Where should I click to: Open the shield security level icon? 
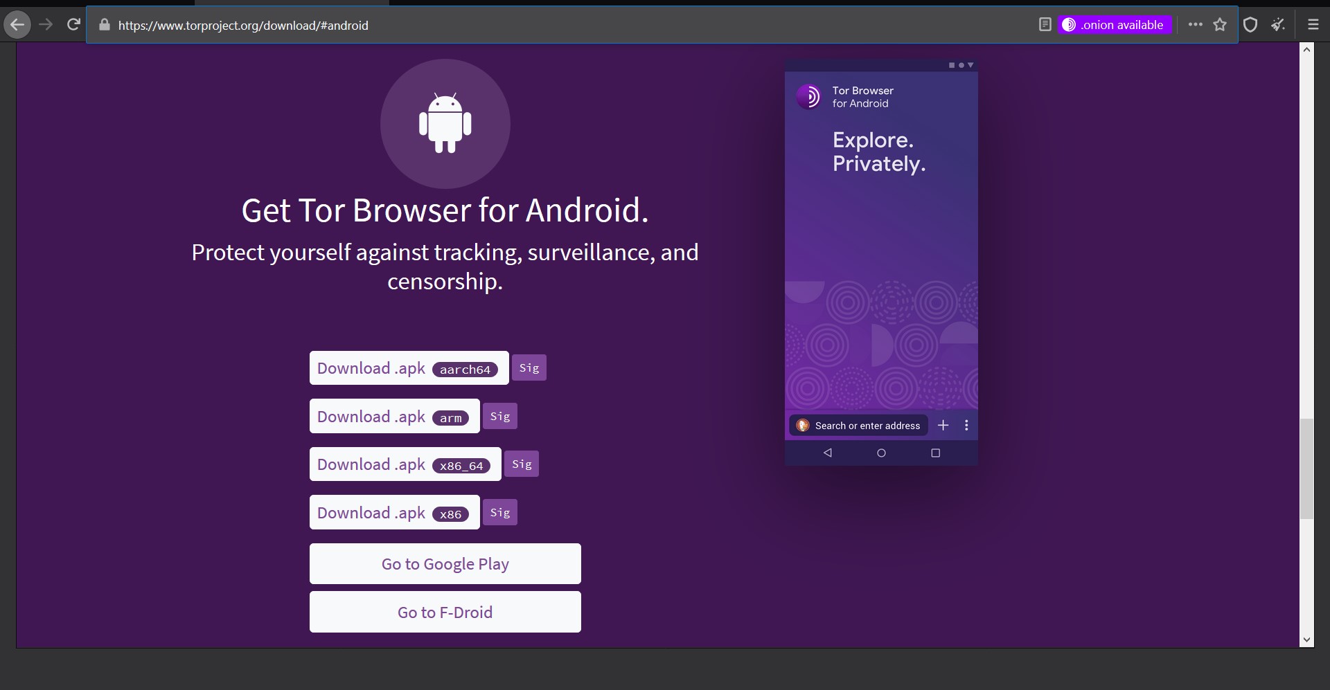click(1250, 25)
